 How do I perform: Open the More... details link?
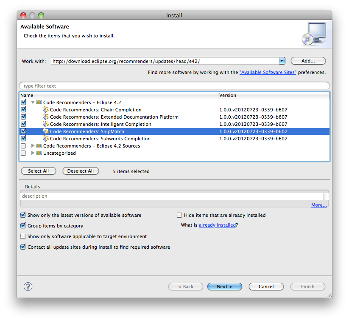[319, 205]
